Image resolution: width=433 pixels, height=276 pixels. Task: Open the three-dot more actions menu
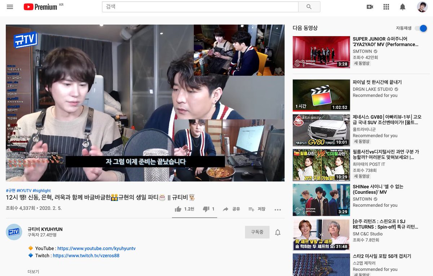[x=277, y=209]
